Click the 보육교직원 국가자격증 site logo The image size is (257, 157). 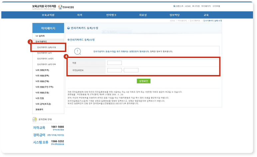tap(44, 7)
